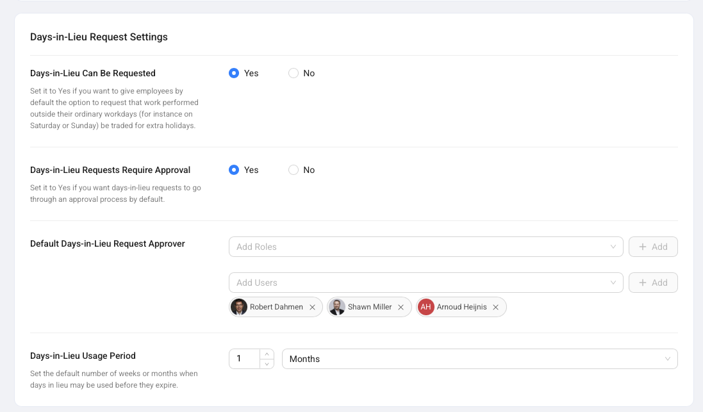Click the Days-in-Lieu Requests Require Approval label
703x412 pixels.
point(110,170)
